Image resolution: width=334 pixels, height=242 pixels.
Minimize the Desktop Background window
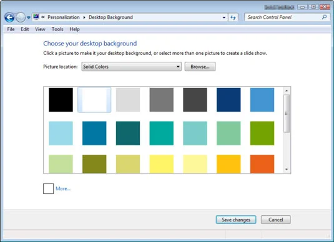click(302, 7)
